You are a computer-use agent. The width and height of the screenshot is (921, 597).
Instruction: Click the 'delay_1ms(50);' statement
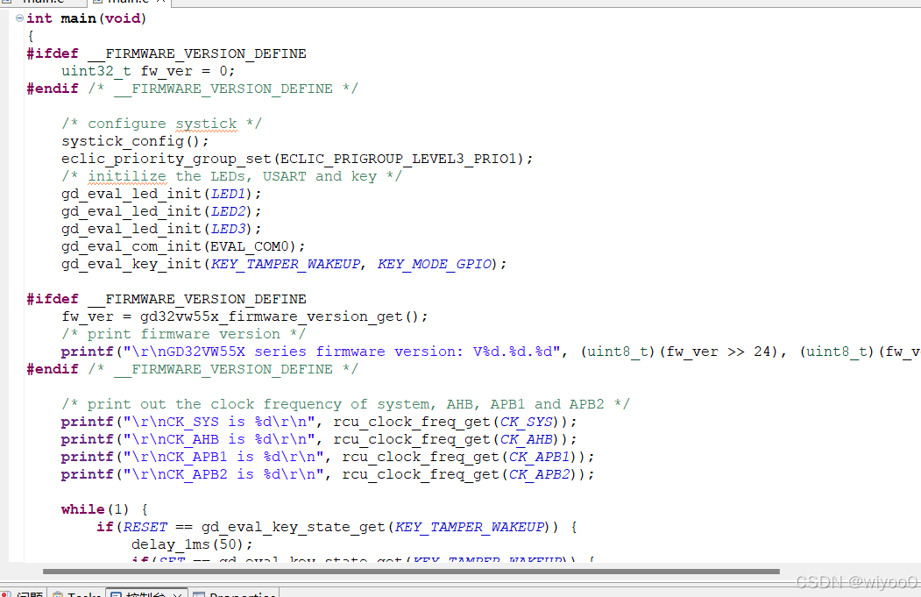point(192,544)
